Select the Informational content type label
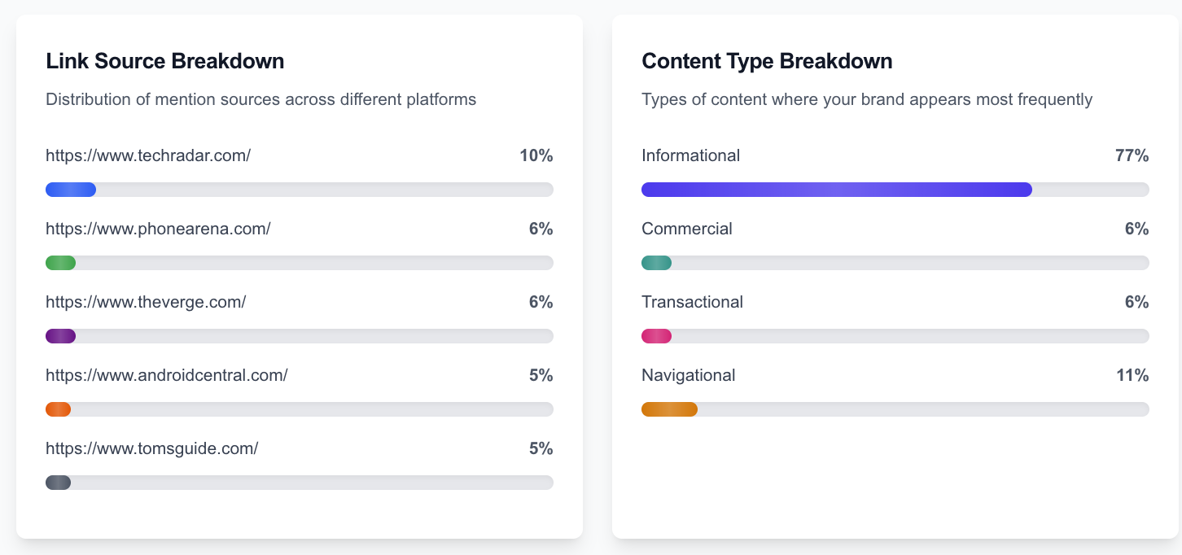This screenshot has height=555, width=1182. click(690, 155)
